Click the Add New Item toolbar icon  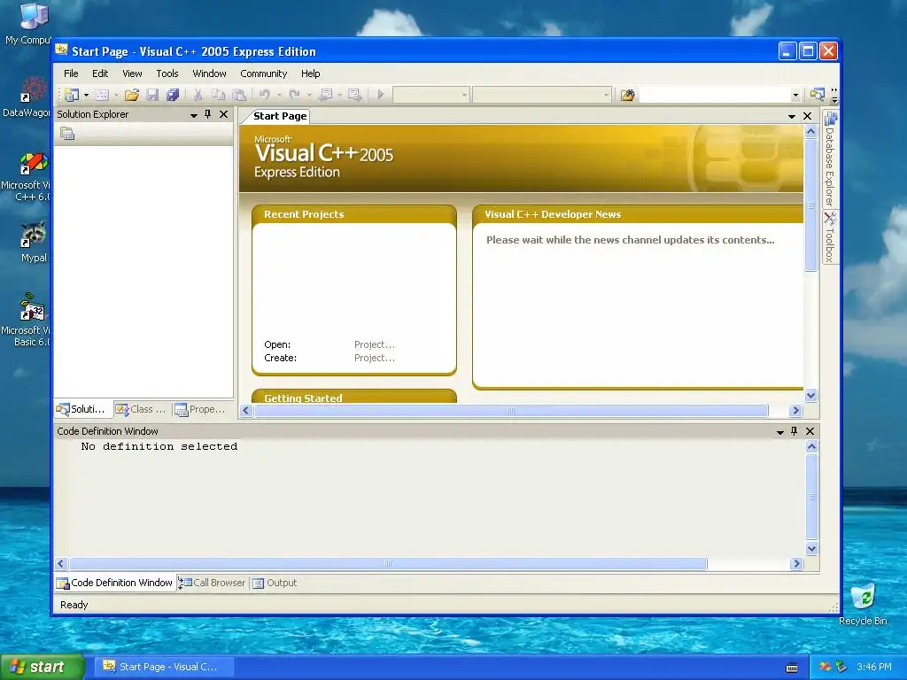(x=103, y=94)
